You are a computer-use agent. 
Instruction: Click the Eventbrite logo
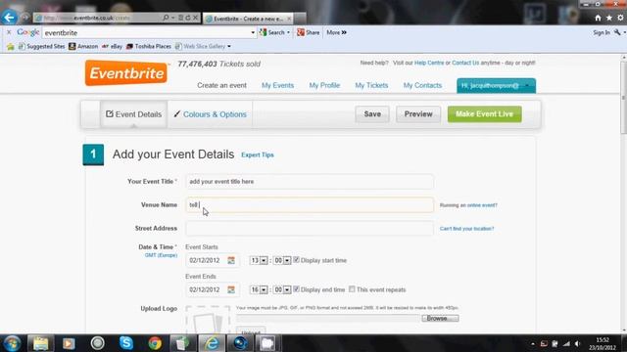126,73
